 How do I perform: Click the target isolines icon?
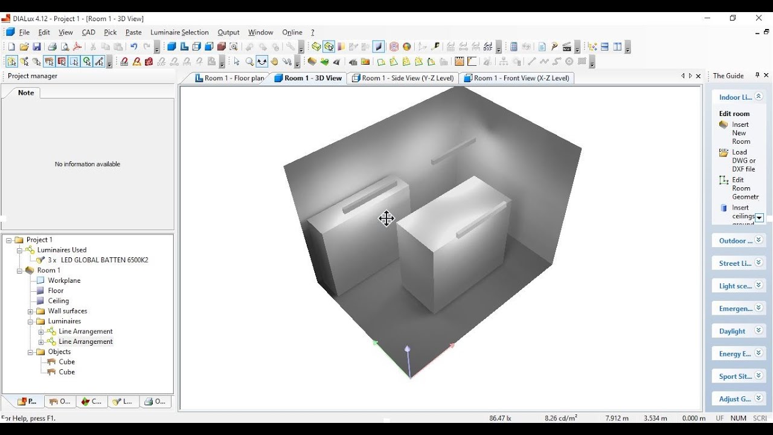coord(394,47)
